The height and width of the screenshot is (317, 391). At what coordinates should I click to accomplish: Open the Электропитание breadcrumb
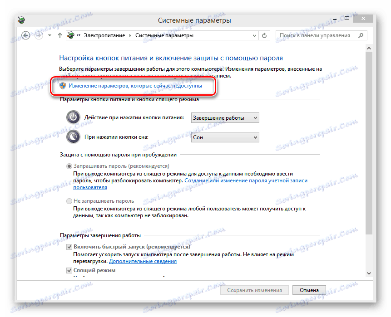click(104, 35)
